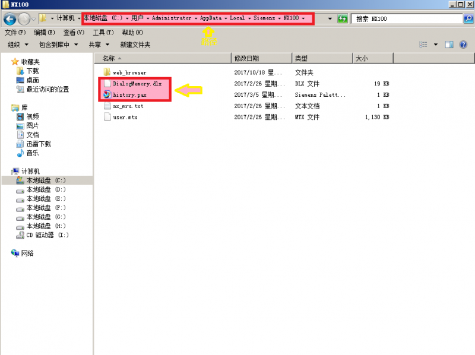Sort by the 名称 column header
475x355 pixels.
pos(163,58)
